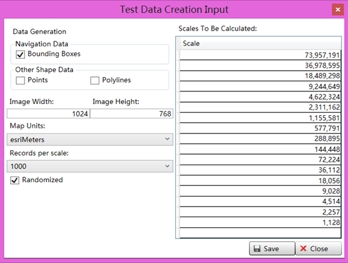Select the 18,489,298 scale row
This screenshot has height=263, width=348.
tap(260, 76)
